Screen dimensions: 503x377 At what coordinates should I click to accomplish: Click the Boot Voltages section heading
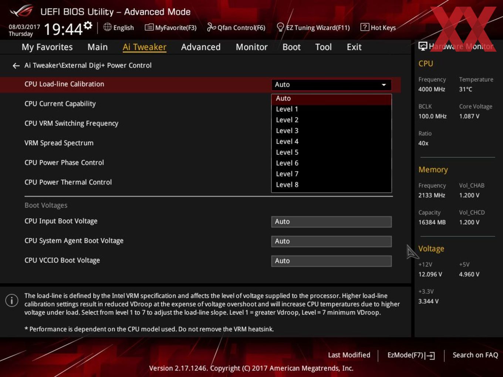(46, 206)
